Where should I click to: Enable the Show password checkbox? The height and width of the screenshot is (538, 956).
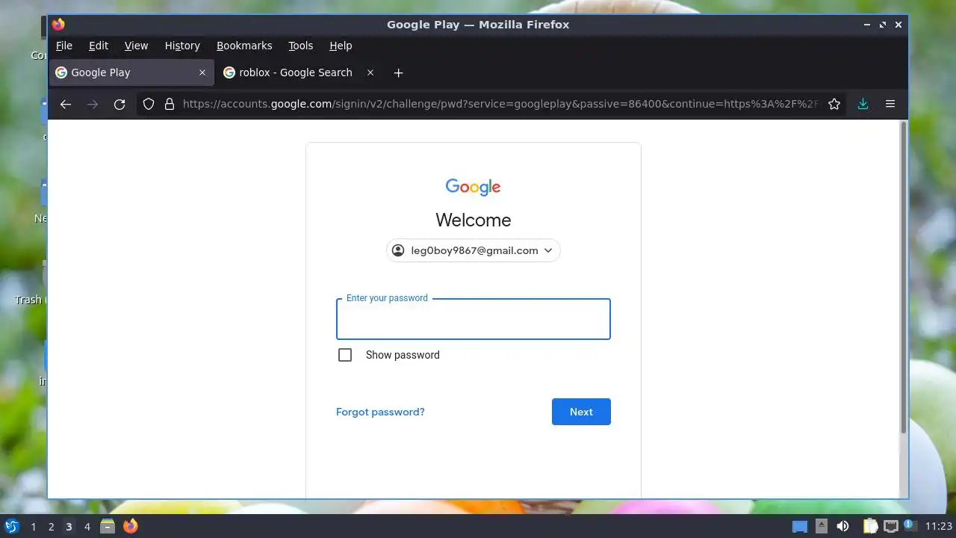(x=345, y=355)
